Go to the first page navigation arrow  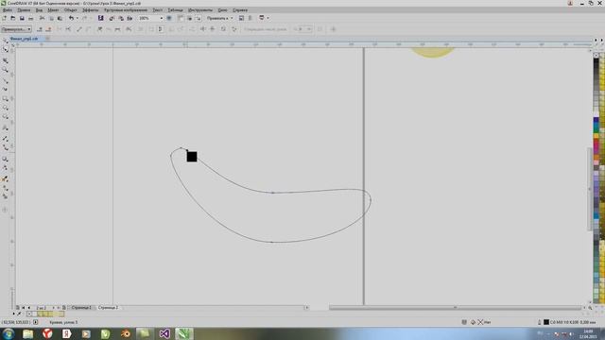pos(23,308)
